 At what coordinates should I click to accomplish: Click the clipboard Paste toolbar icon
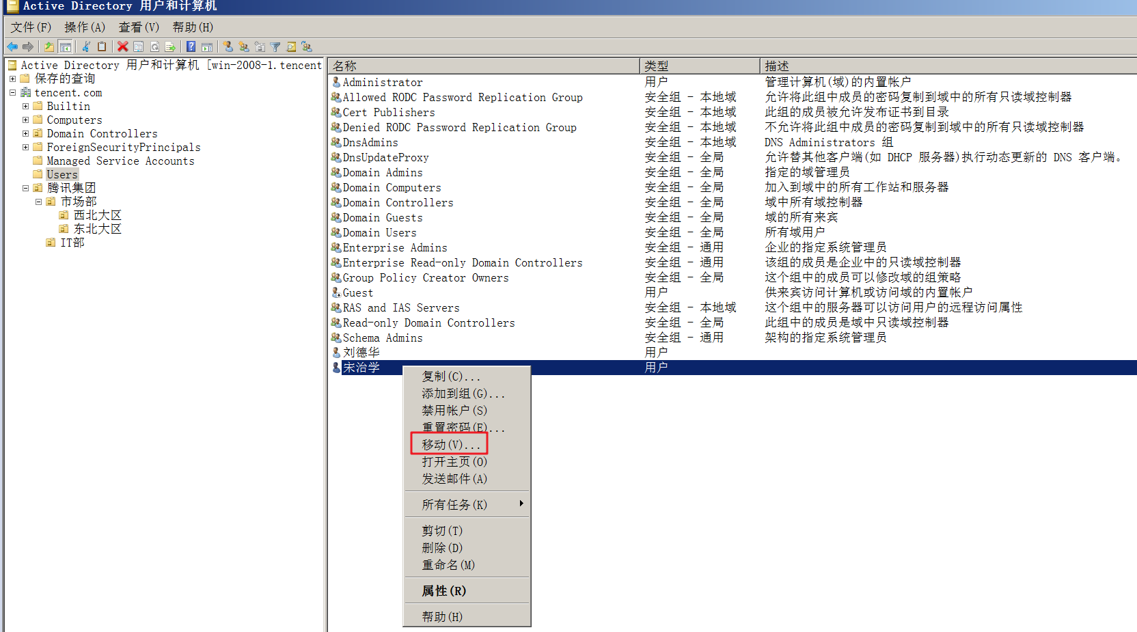(x=102, y=46)
